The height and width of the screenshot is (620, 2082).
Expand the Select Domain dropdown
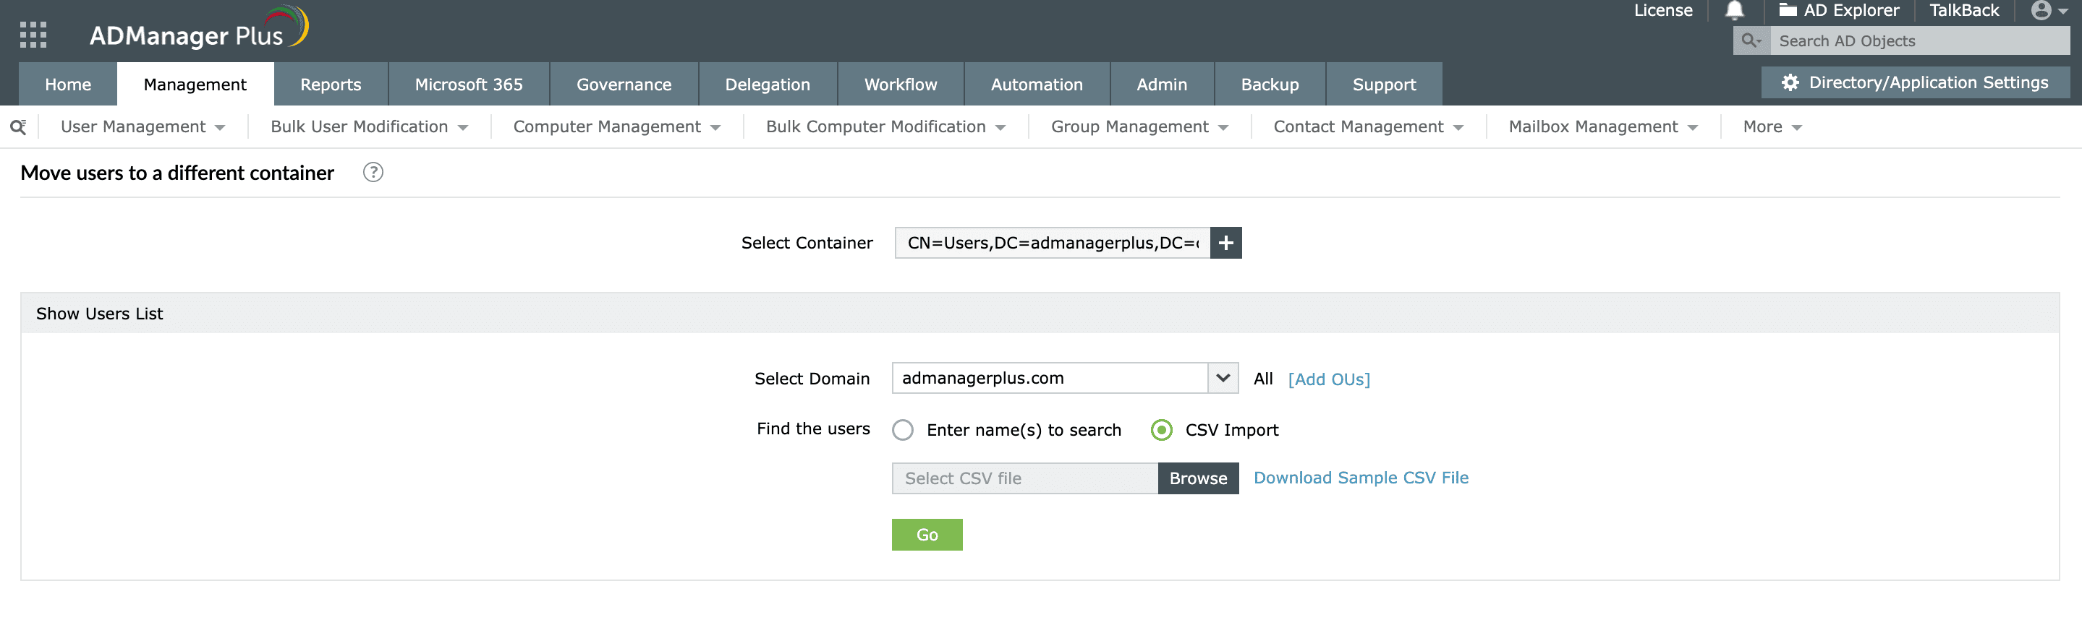click(x=1223, y=379)
